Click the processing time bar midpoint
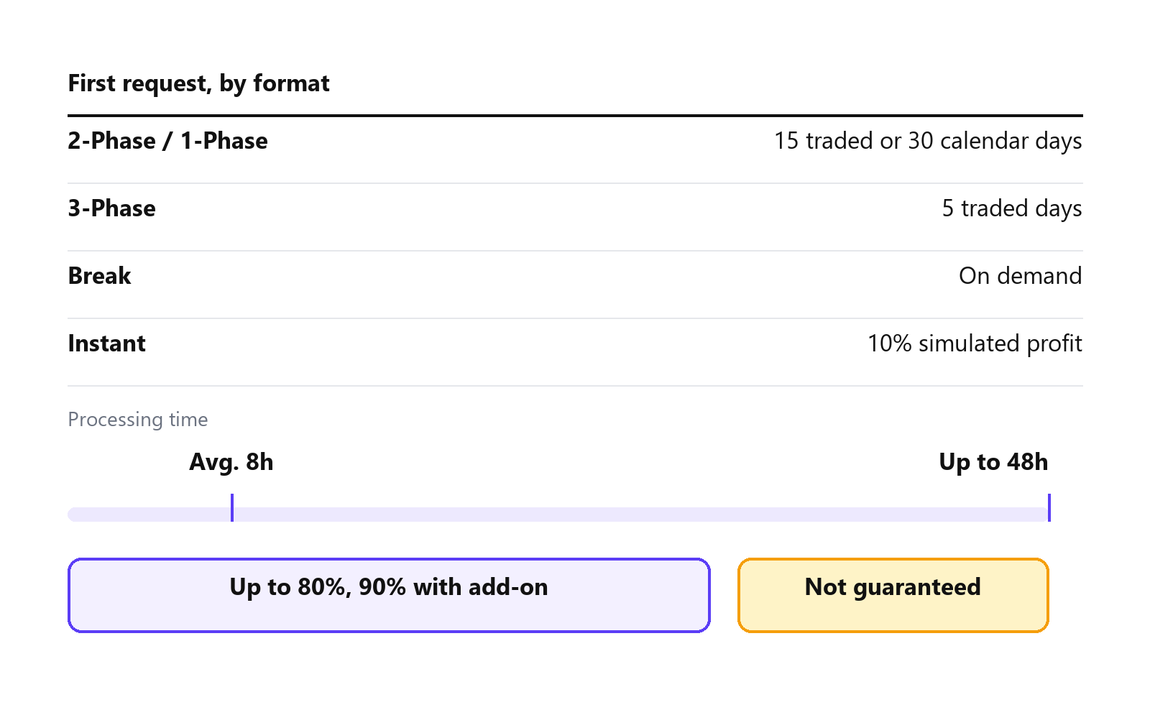This screenshot has height=710, width=1150. pyautogui.click(x=558, y=515)
